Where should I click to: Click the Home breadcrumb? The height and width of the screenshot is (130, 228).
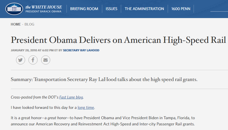click(16, 24)
